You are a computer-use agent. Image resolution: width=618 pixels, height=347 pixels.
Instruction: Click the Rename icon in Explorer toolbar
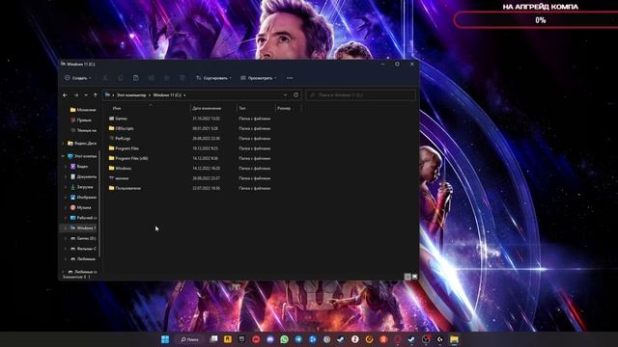click(152, 78)
